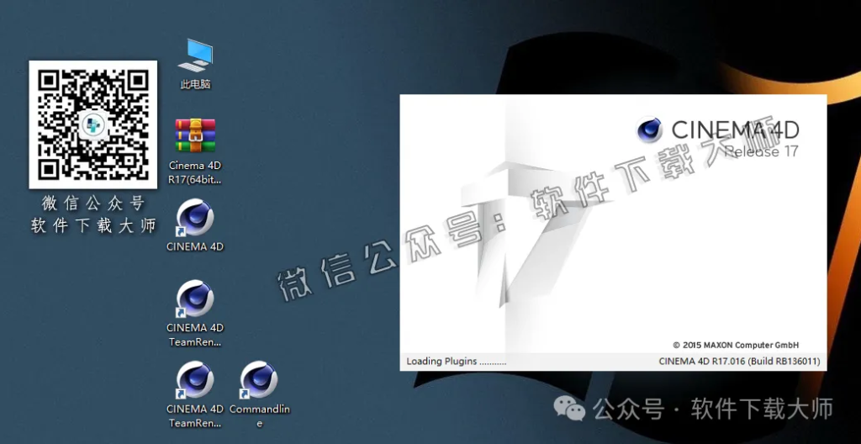Click "CINEMA 4D R17.016 (Build RB136011)" version text
Image resolution: width=861 pixels, height=444 pixels.
click(x=739, y=361)
